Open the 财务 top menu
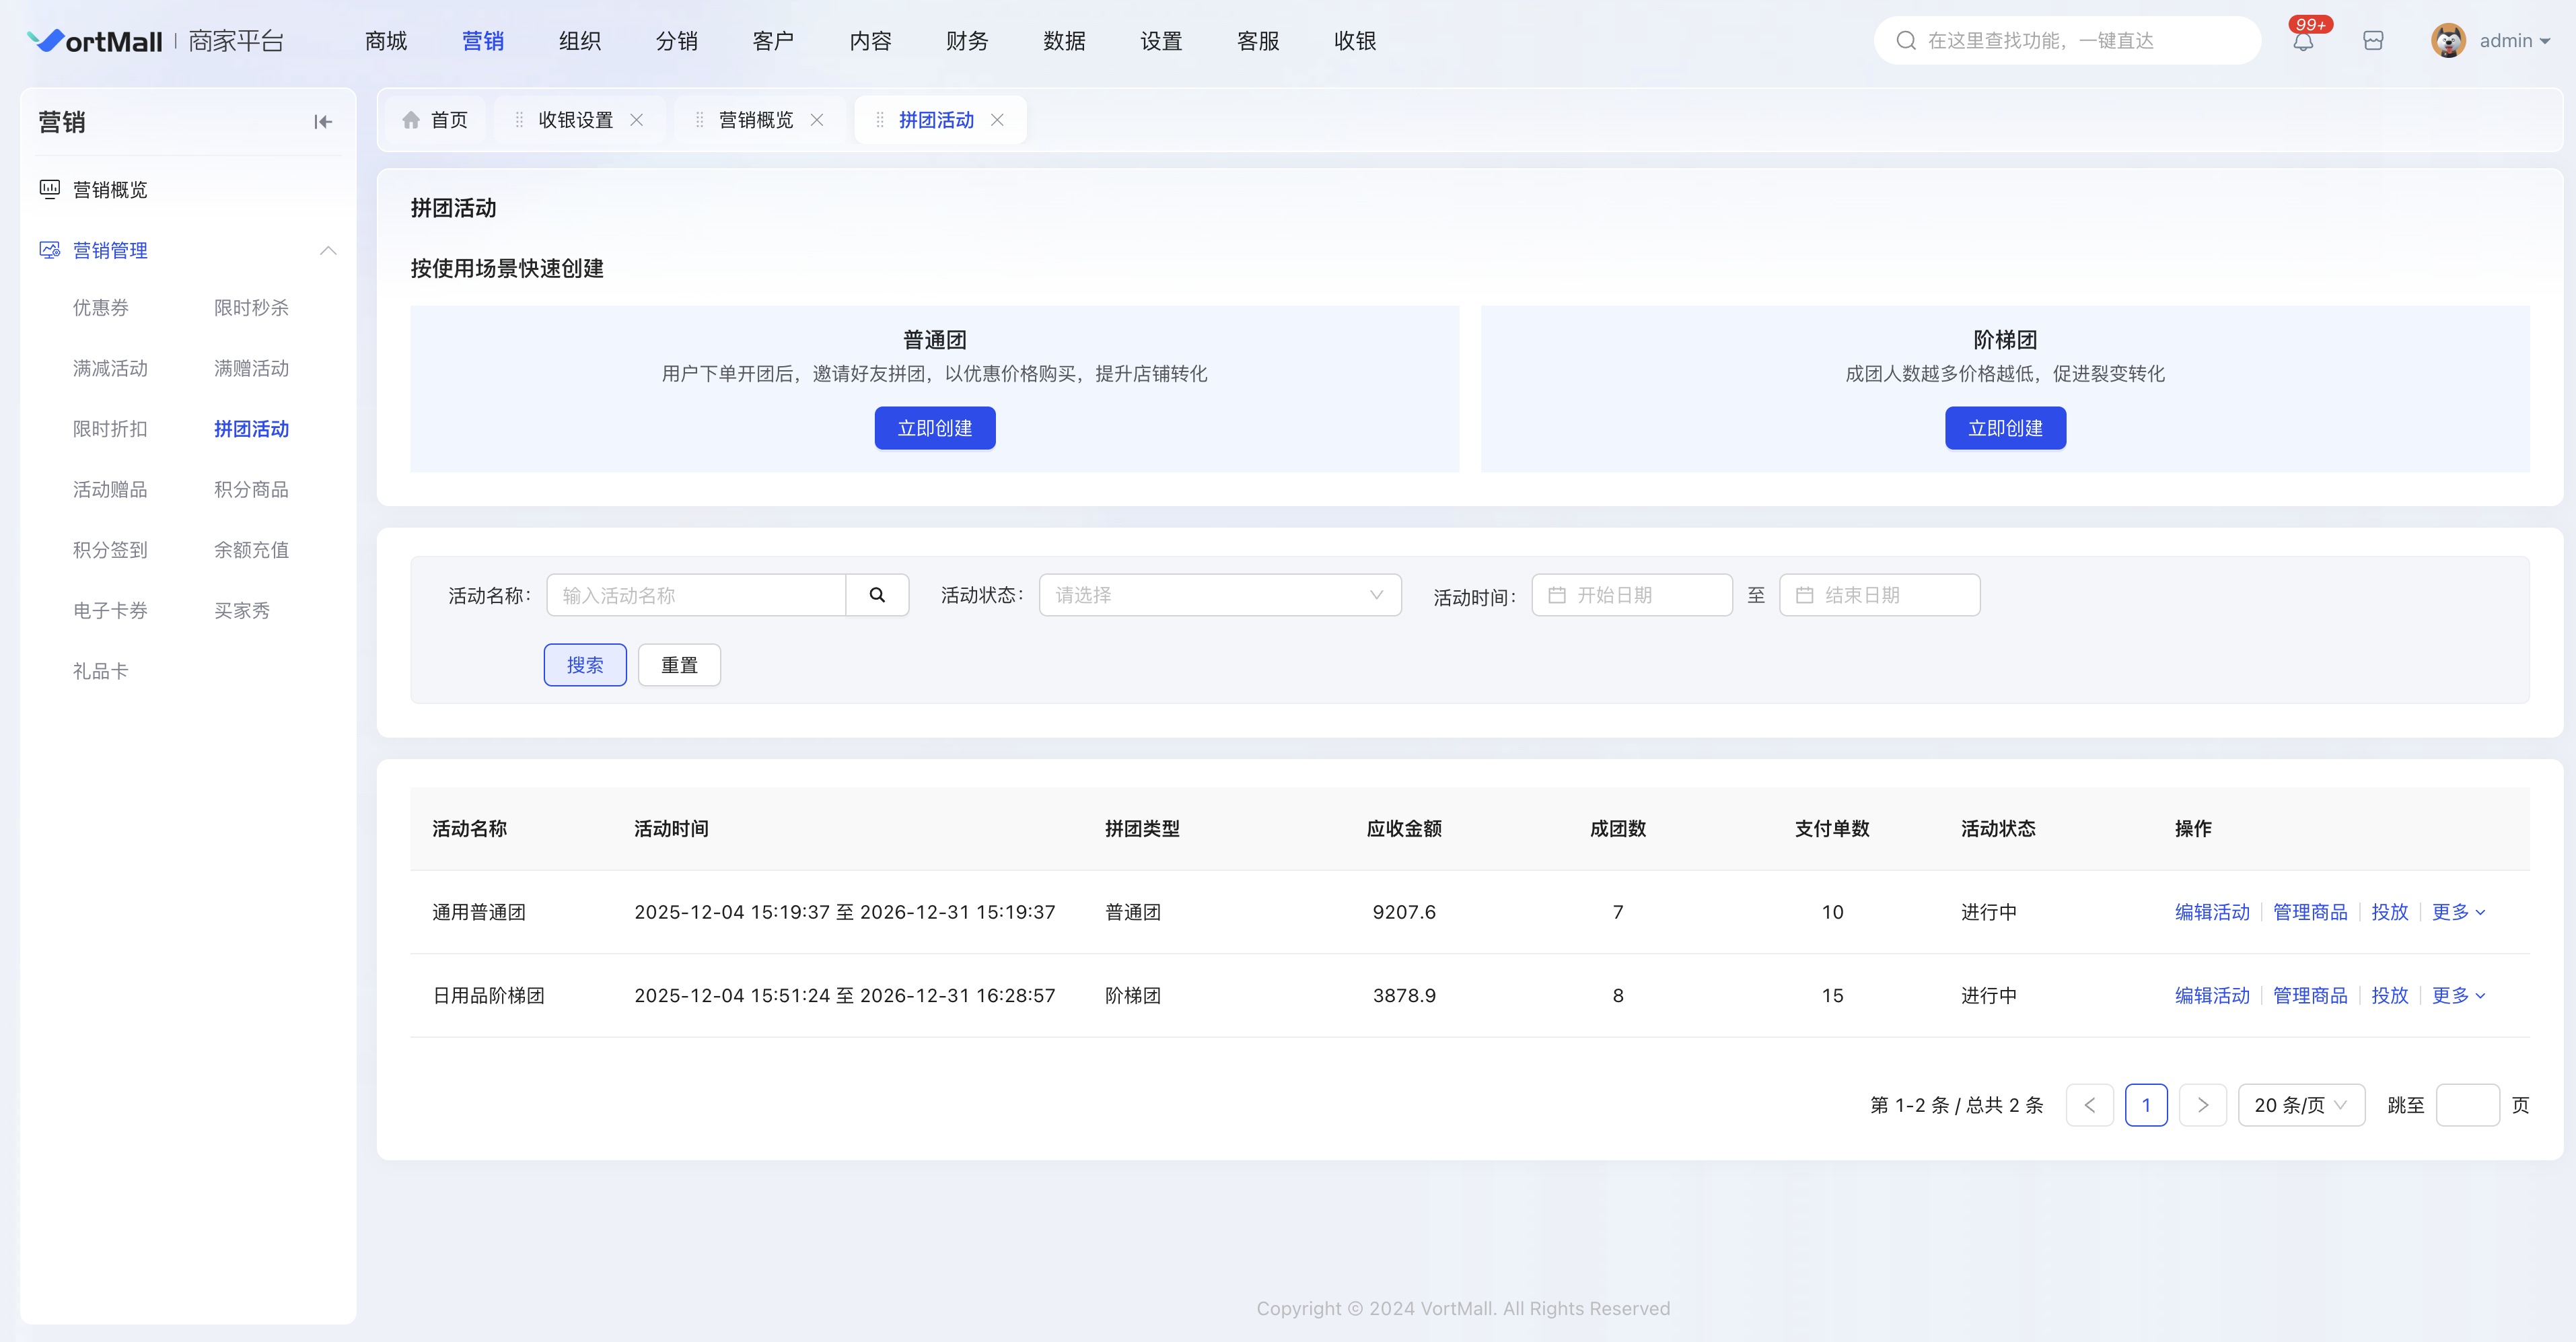The width and height of the screenshot is (2576, 1342). tap(967, 41)
